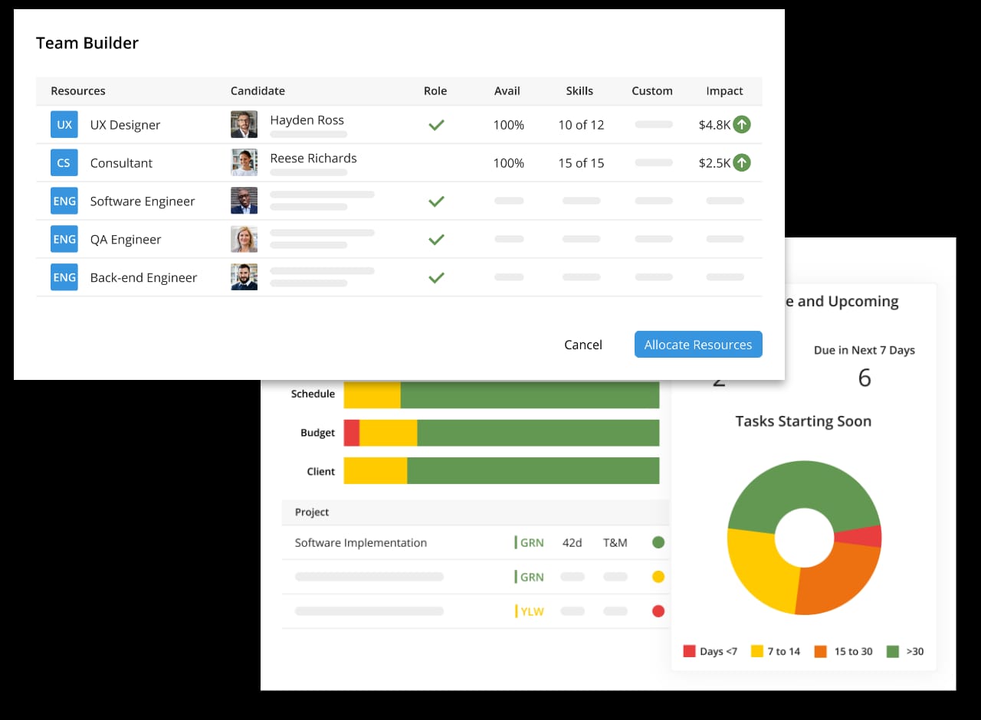Sort by the Candidate column header
This screenshot has height=720, width=981.
point(258,90)
